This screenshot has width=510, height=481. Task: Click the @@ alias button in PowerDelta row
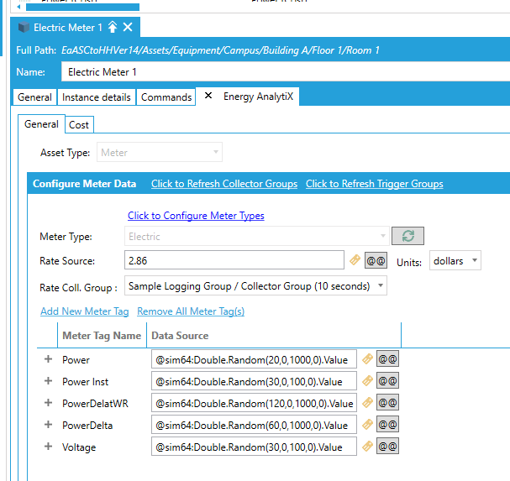[387, 425]
